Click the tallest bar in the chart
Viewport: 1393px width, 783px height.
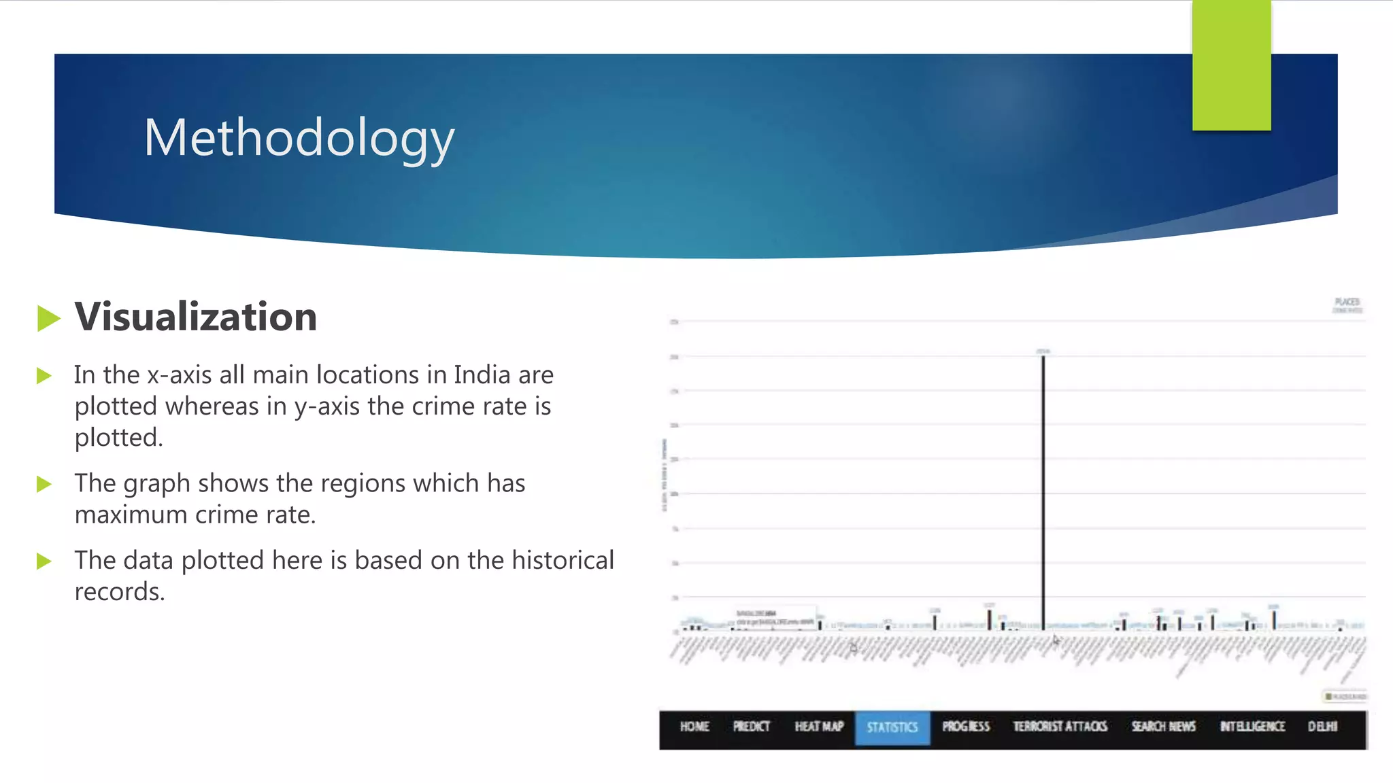pos(1043,493)
